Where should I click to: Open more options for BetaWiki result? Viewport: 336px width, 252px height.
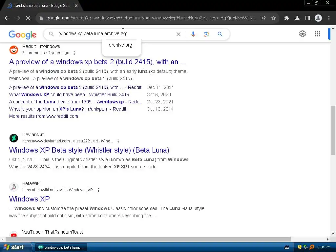click(x=98, y=190)
